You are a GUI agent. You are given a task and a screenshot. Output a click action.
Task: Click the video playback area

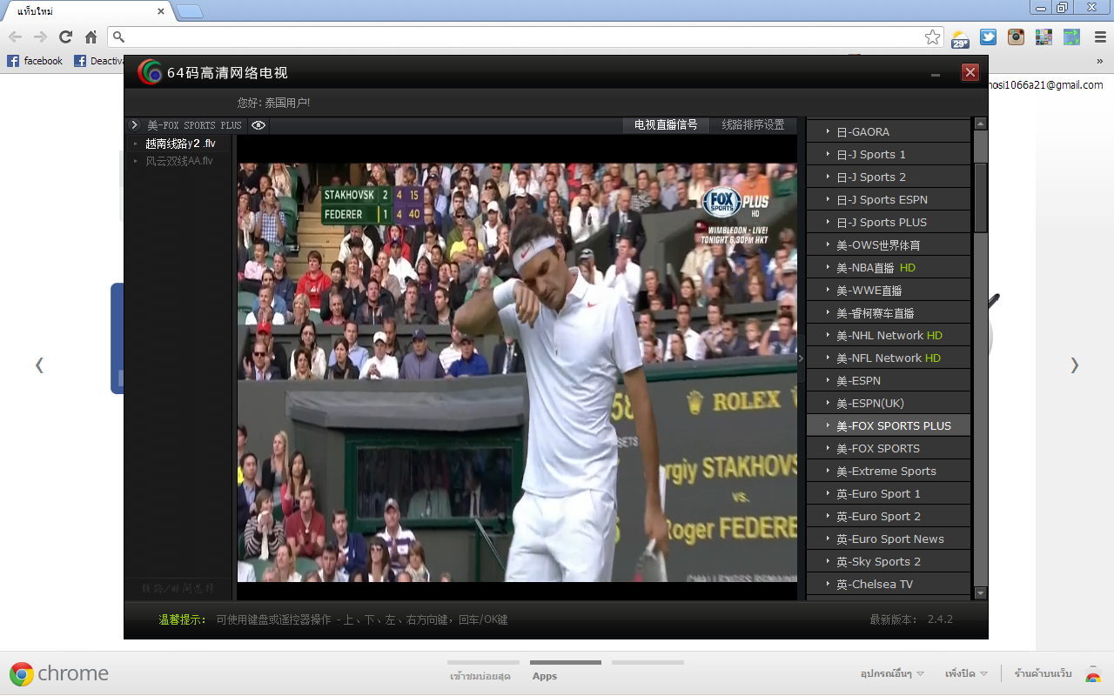click(x=517, y=372)
